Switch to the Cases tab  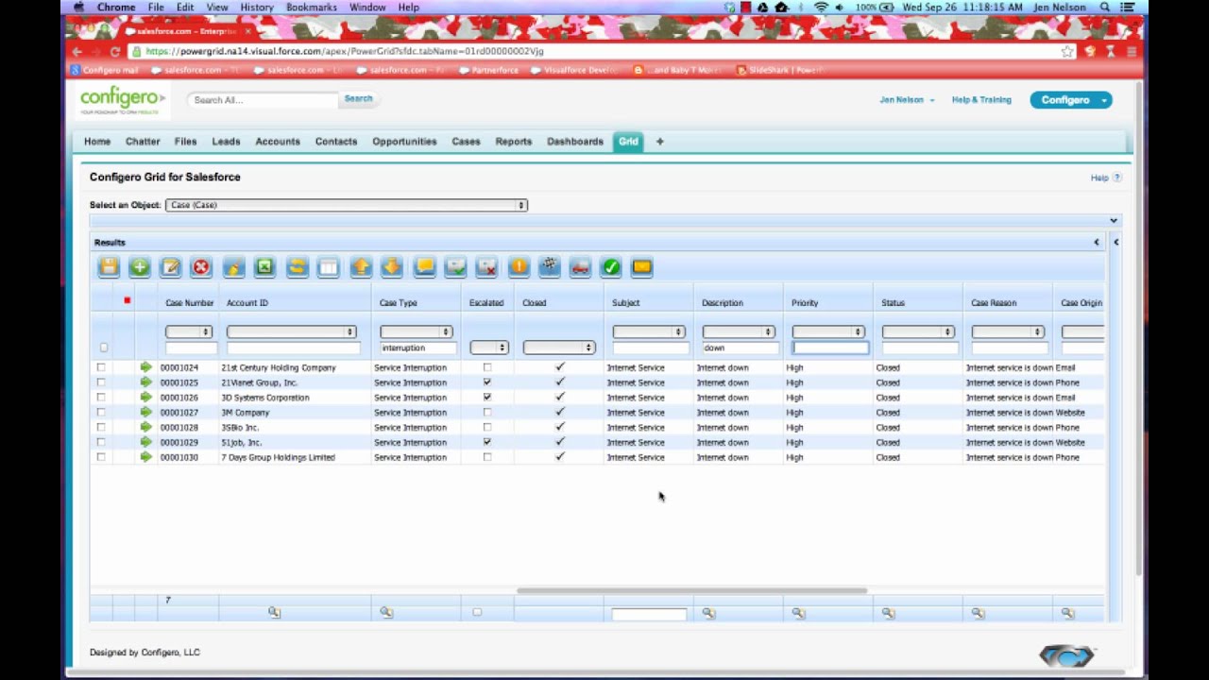[x=466, y=142]
